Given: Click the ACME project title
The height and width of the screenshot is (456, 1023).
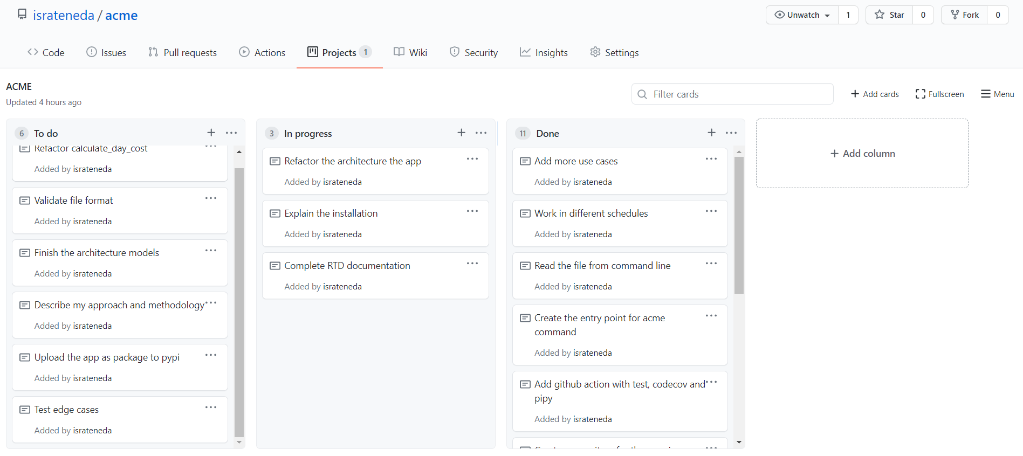Looking at the screenshot, I should (x=19, y=87).
